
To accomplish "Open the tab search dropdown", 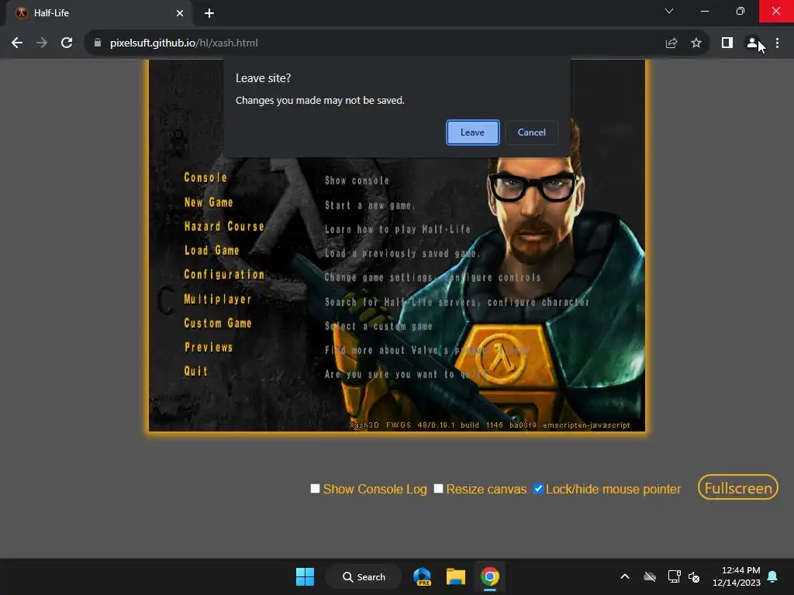I will point(669,11).
